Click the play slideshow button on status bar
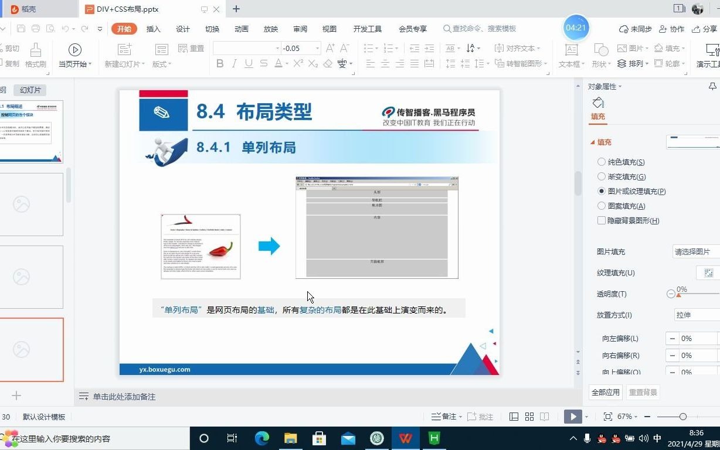 coord(572,416)
